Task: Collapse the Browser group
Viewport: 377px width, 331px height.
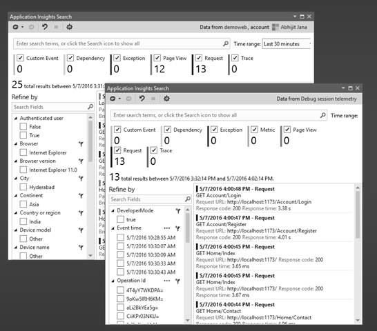Action: 16,144
